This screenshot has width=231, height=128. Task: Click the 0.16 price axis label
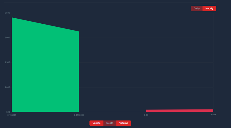pyautogui.click(x=146, y=115)
